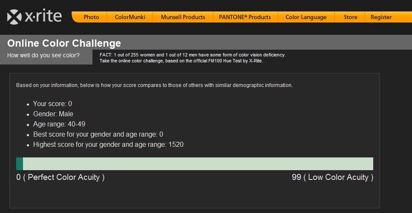Click the X-Rite logo
Image resolution: width=412 pixels, height=213 pixels.
click(x=35, y=17)
